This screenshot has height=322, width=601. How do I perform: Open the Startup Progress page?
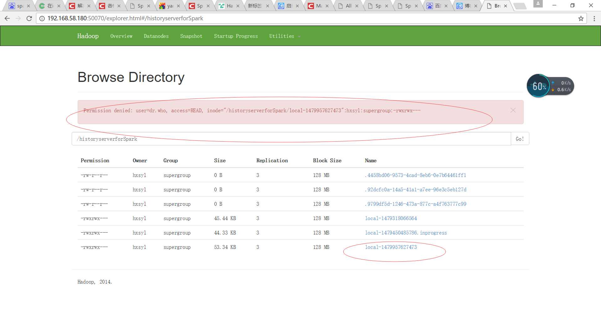[x=236, y=36]
